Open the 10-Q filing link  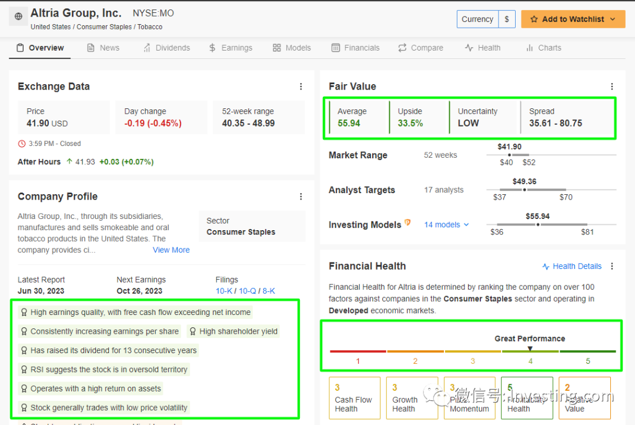pos(247,291)
